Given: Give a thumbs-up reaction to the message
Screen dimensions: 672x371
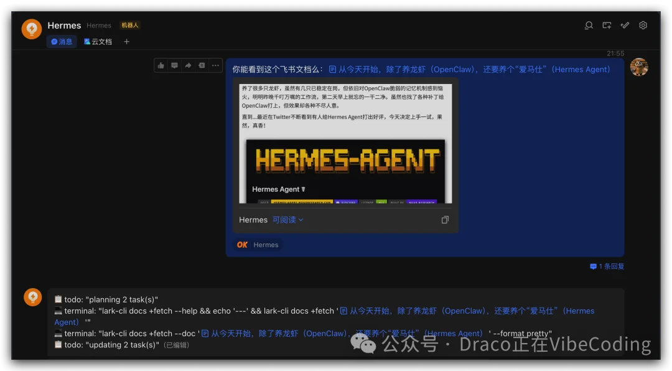Looking at the screenshot, I should click(161, 65).
